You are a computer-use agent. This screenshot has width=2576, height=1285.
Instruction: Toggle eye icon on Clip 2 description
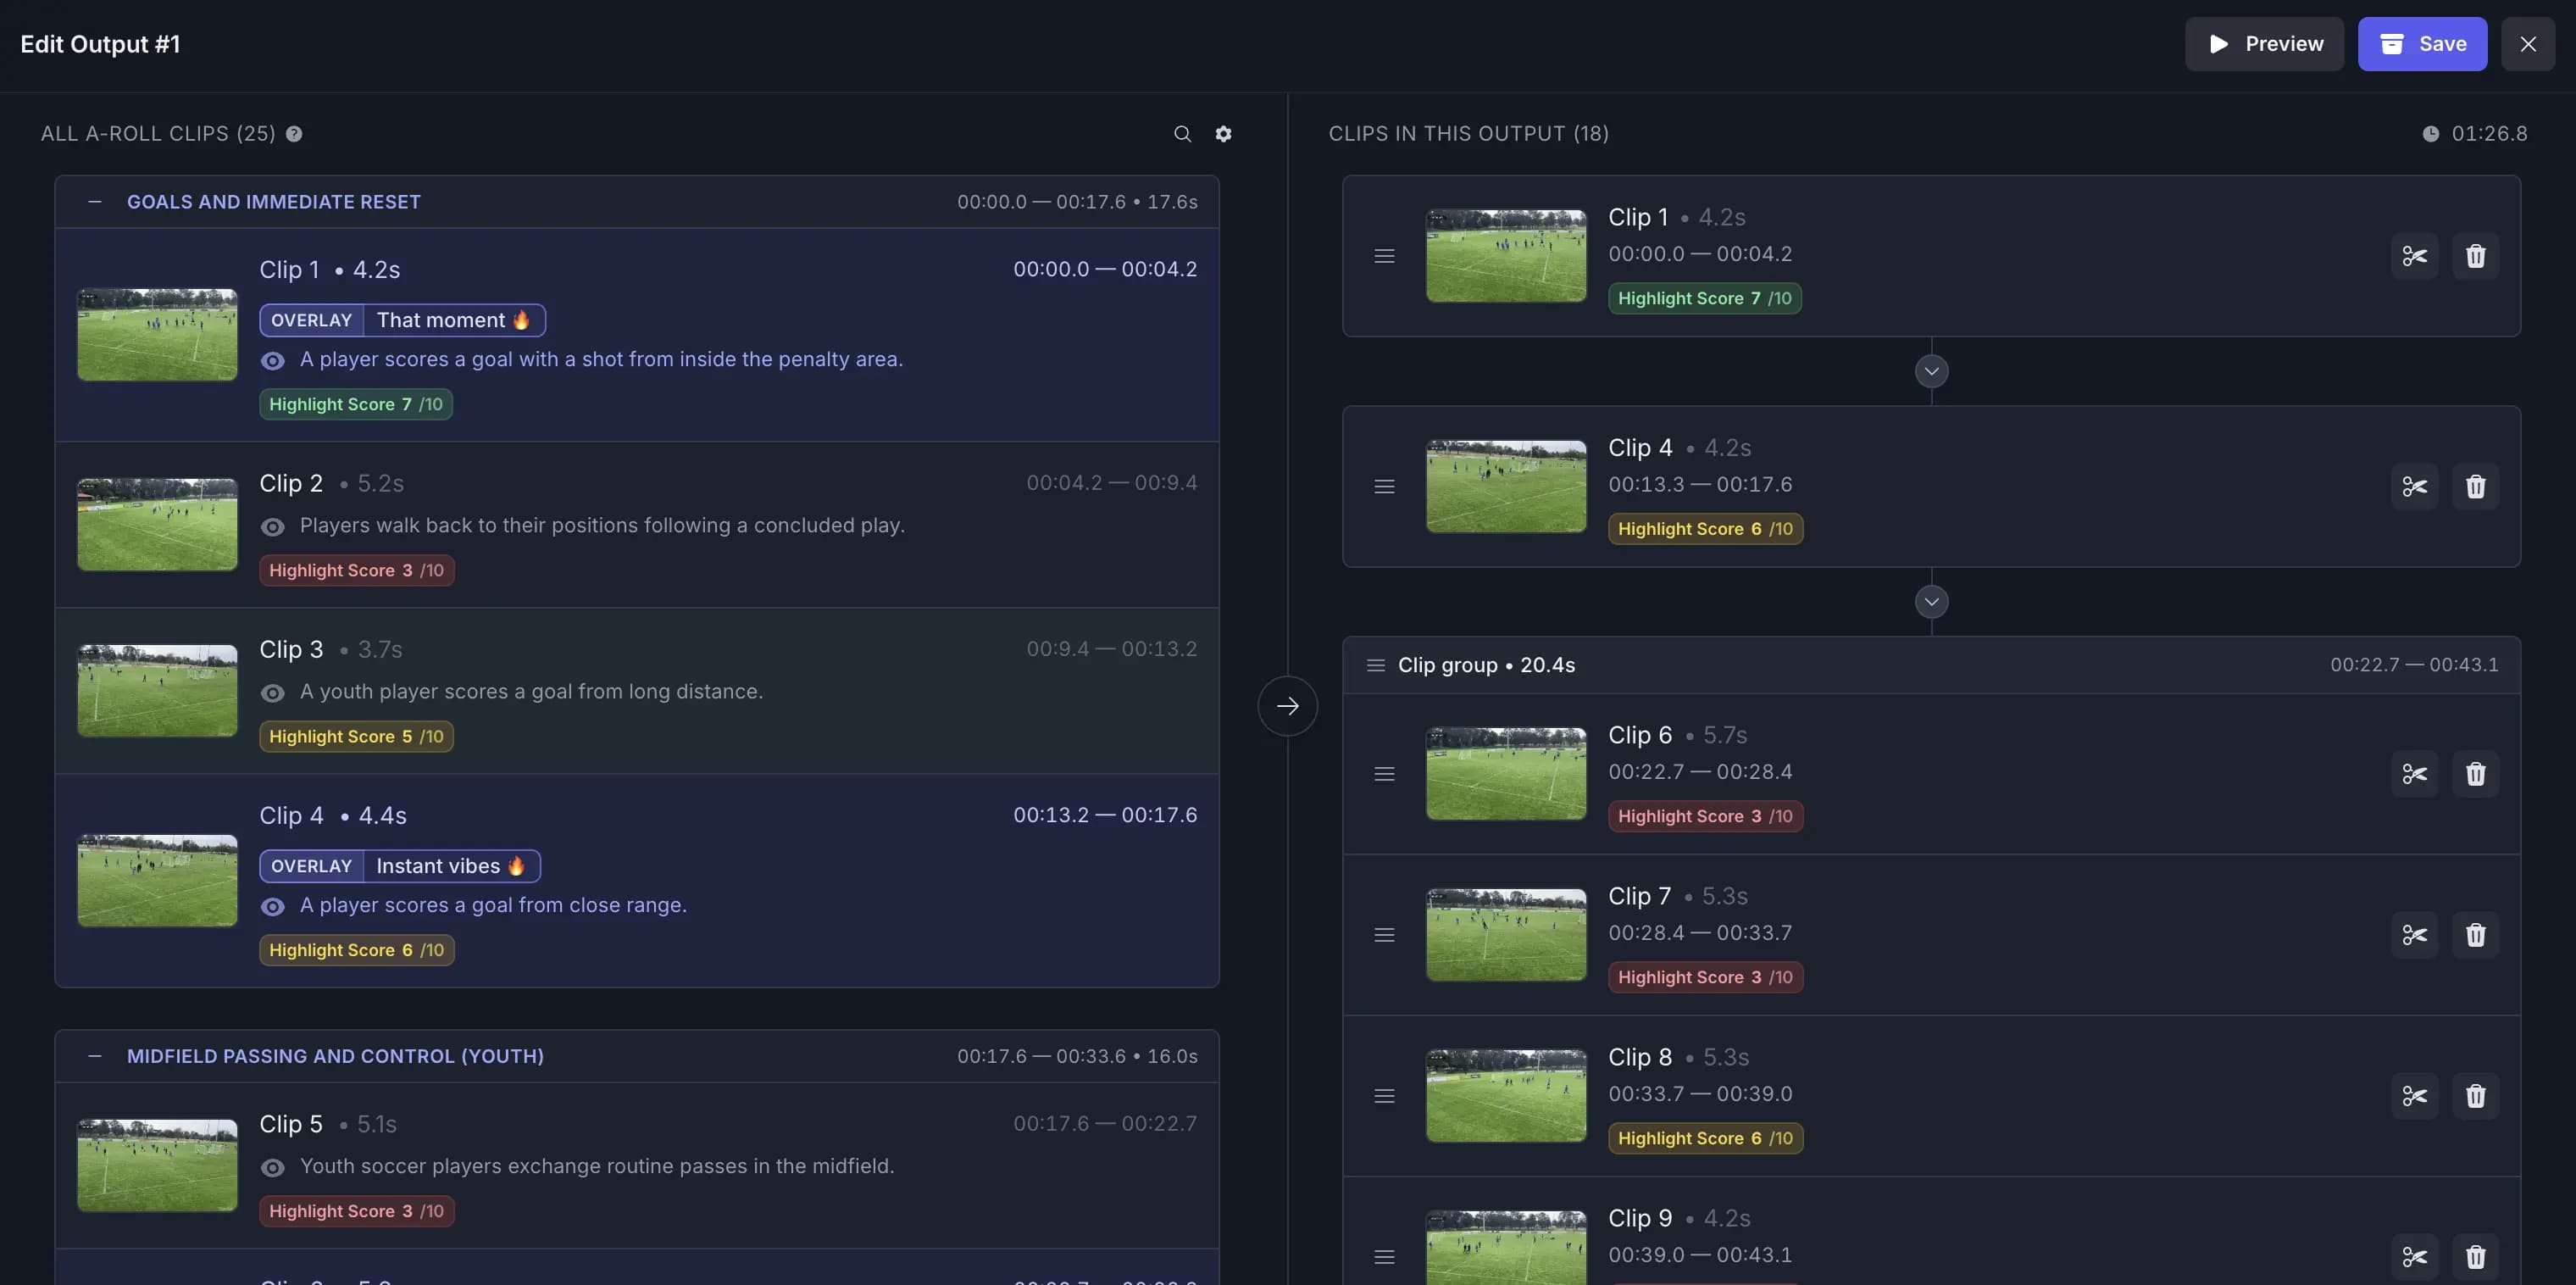tap(272, 527)
